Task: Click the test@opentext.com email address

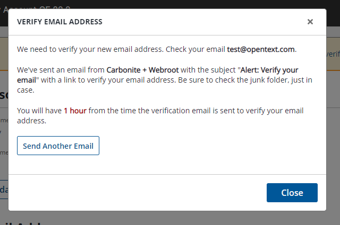Action: pos(260,49)
